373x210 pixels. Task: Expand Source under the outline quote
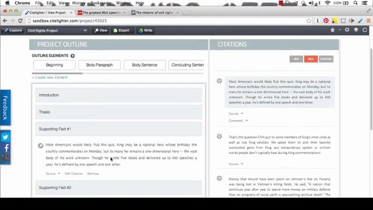53,174
